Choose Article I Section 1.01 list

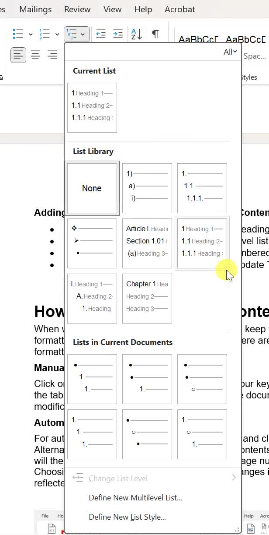click(147, 243)
